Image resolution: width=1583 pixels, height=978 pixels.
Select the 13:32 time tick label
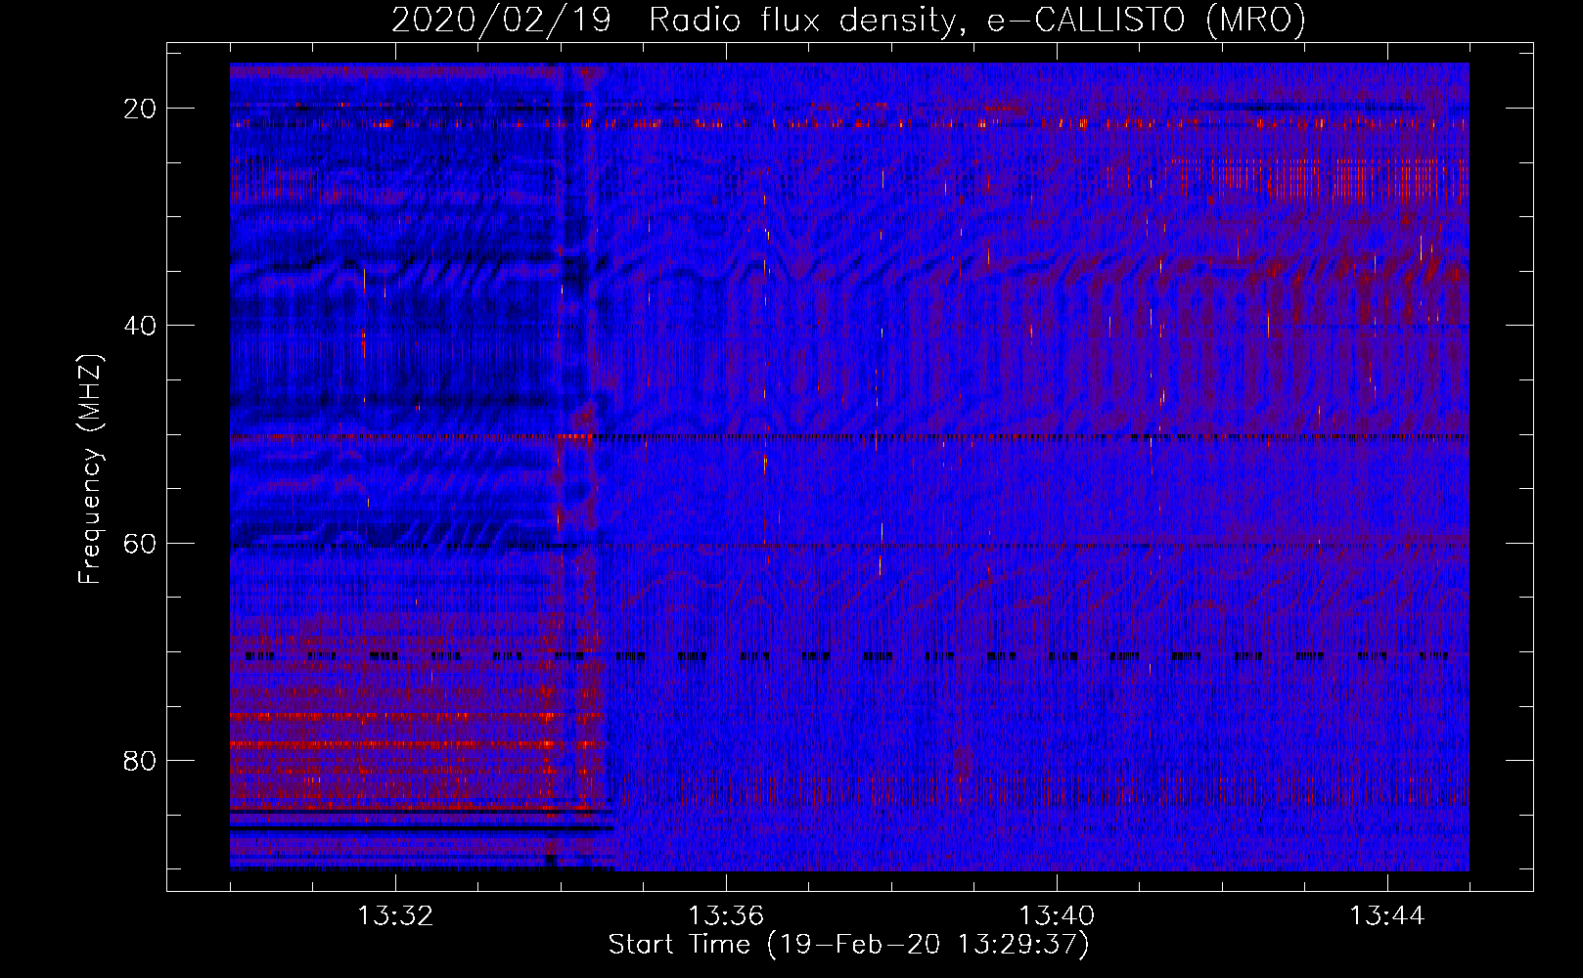(x=395, y=916)
